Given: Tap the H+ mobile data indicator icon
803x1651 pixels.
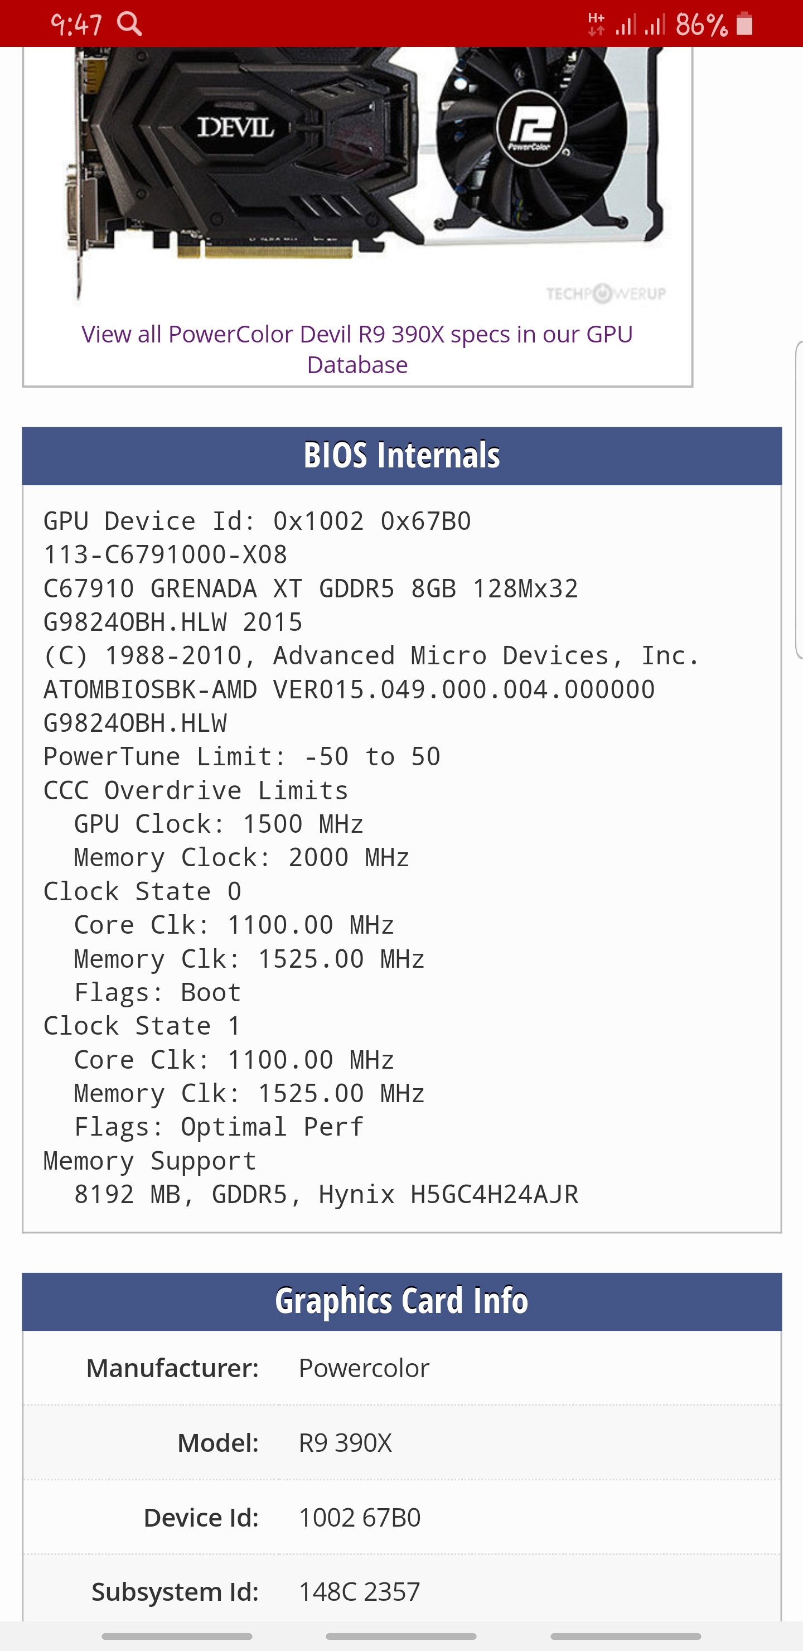Looking at the screenshot, I should coord(596,25).
